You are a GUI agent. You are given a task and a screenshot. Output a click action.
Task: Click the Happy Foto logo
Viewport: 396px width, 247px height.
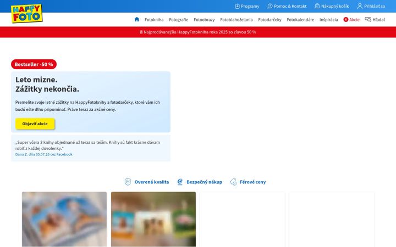(27, 14)
